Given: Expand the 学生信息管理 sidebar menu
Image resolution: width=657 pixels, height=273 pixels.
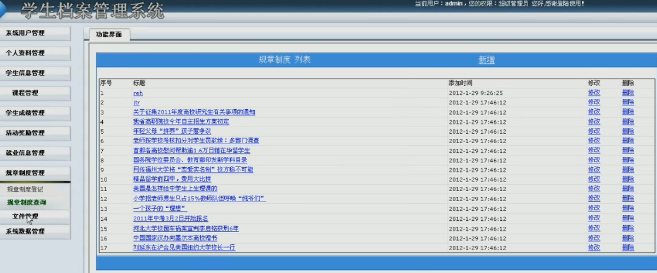Looking at the screenshot, I should [35, 73].
